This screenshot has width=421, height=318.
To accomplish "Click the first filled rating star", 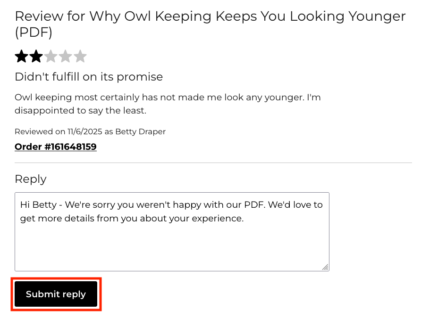I will click(x=21, y=57).
